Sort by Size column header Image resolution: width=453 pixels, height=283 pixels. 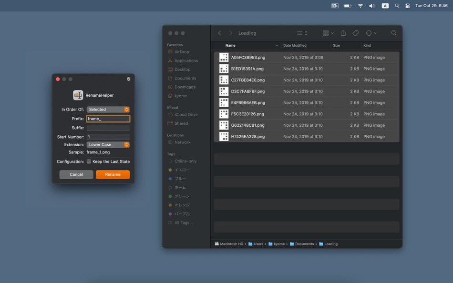click(336, 45)
